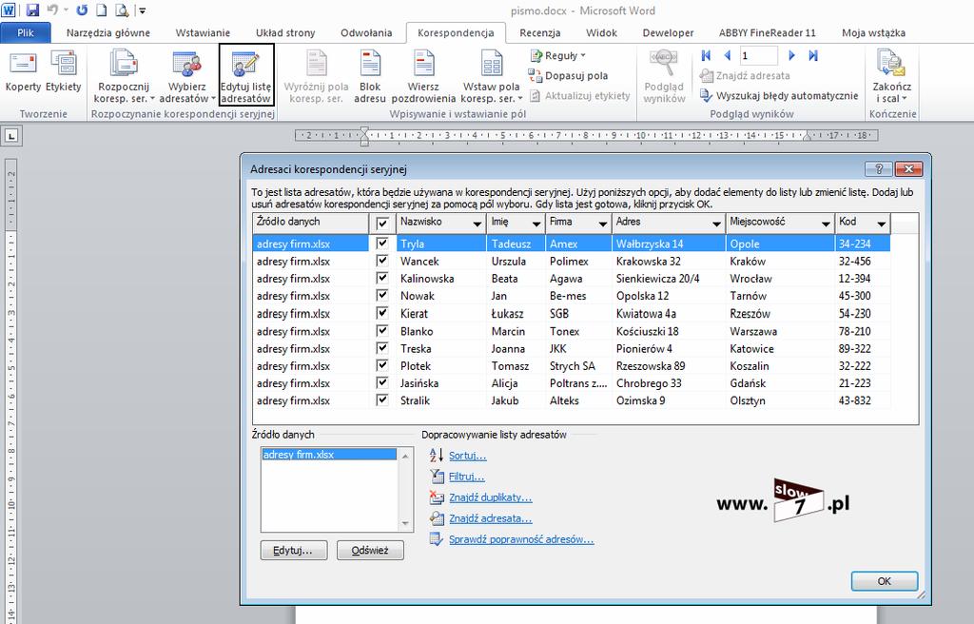Insert Blok adresu field
Viewport: 974px width, 624px height.
tap(370, 76)
